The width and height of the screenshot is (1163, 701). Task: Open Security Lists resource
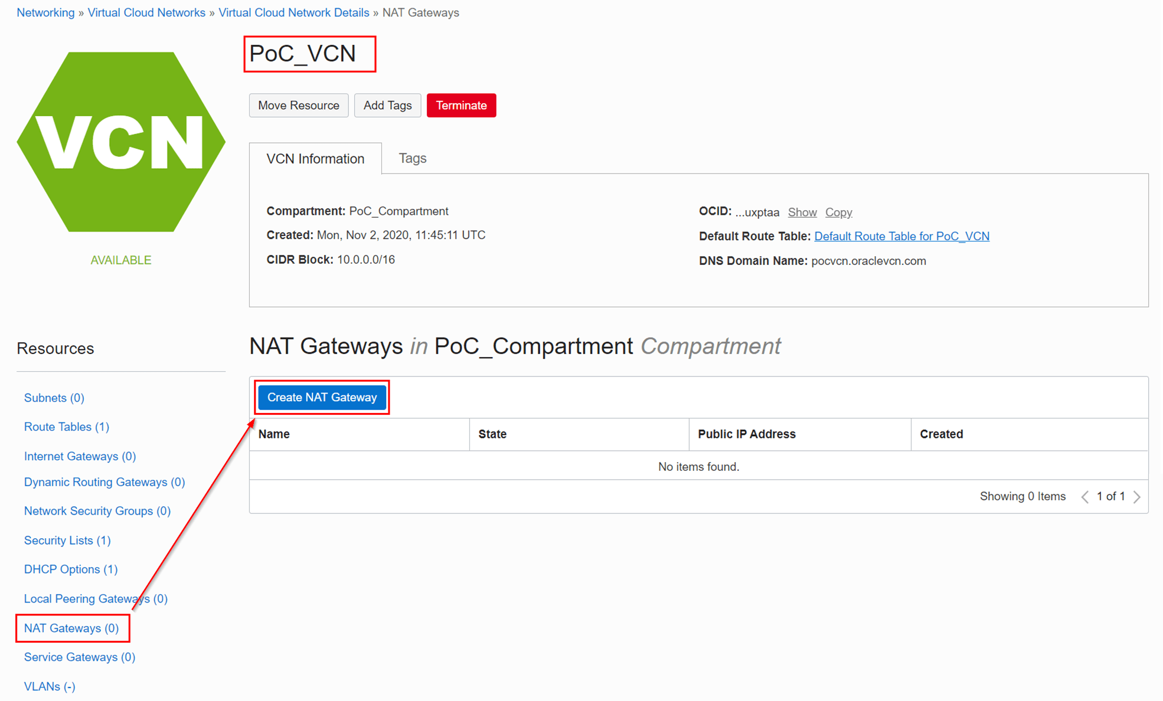pos(67,540)
